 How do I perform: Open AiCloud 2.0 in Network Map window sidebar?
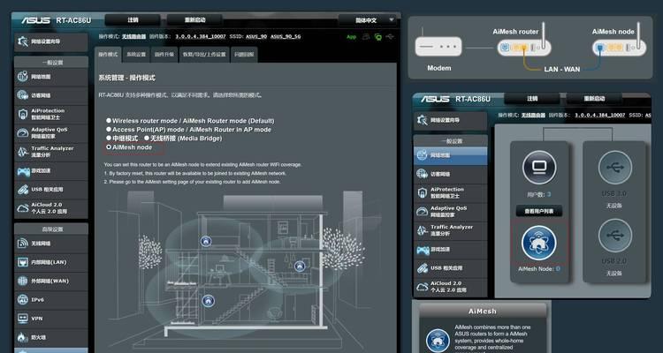click(450, 287)
